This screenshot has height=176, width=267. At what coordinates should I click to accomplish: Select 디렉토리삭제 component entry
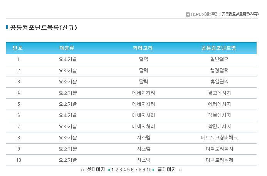(219, 160)
